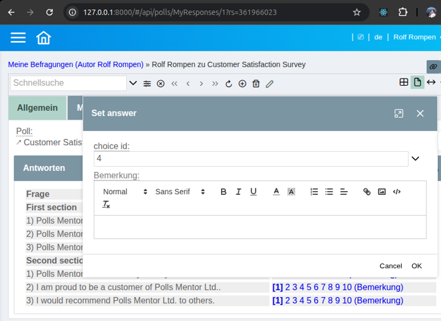
Task: Confirm the answer with OK
Action: [417, 266]
